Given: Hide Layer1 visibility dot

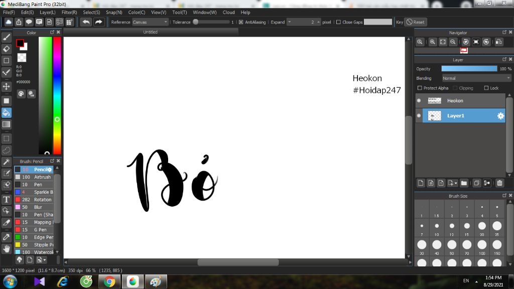Looking at the screenshot, I should click(x=419, y=116).
